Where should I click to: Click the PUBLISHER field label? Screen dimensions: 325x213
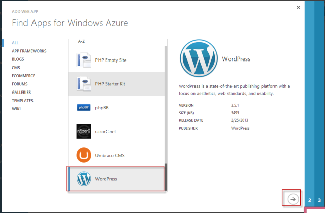pyautogui.click(x=188, y=128)
